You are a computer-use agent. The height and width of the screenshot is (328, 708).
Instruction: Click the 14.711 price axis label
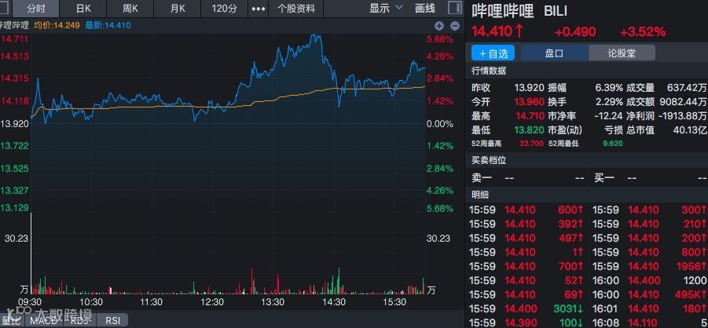pos(14,39)
